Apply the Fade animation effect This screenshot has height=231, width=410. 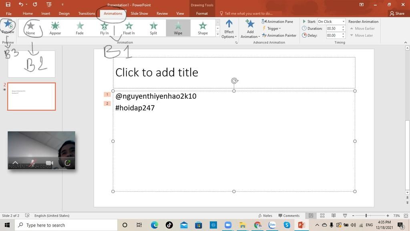(80, 28)
